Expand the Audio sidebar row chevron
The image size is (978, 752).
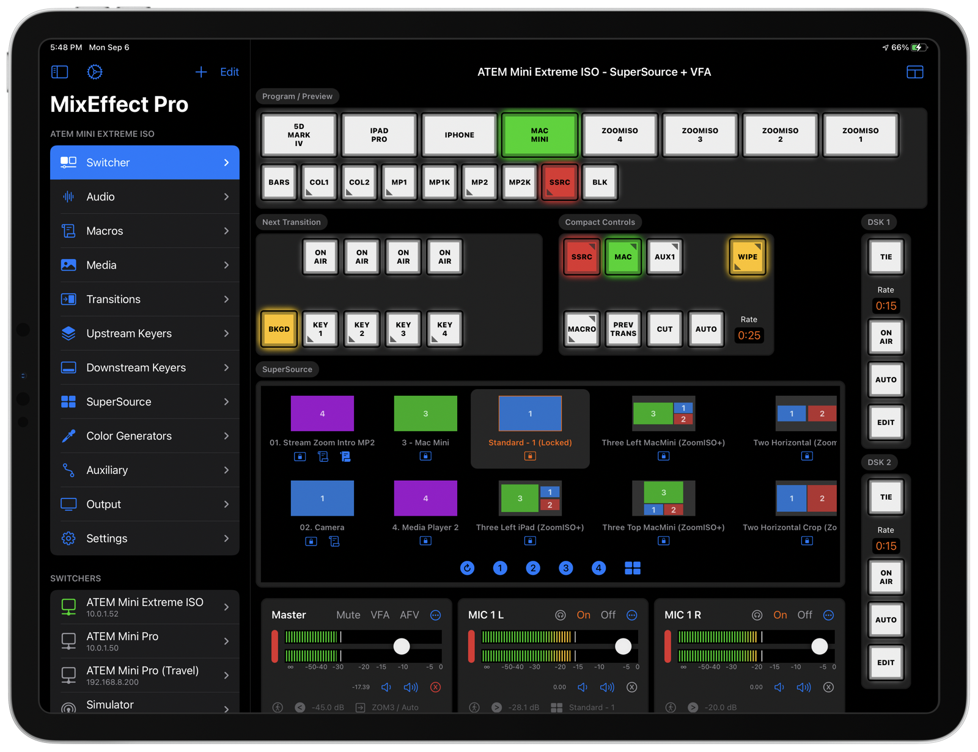tap(226, 197)
